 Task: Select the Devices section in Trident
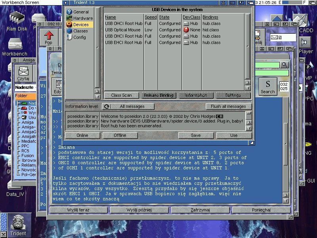[x=80, y=25]
